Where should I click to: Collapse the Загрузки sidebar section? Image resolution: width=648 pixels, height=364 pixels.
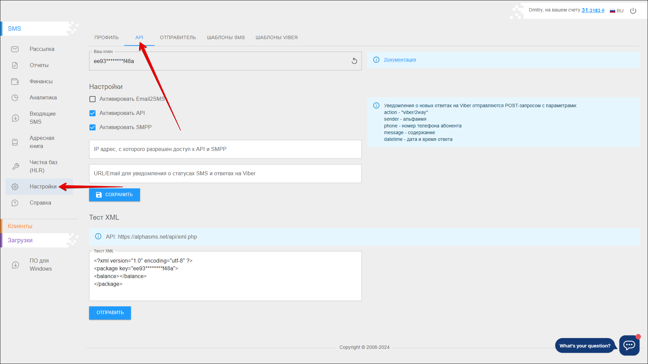(20, 240)
